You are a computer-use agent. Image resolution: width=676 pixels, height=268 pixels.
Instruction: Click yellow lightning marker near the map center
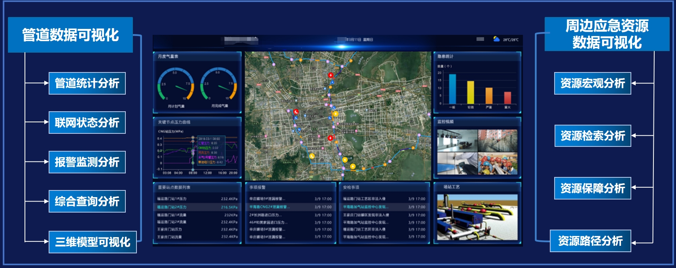click(335, 114)
